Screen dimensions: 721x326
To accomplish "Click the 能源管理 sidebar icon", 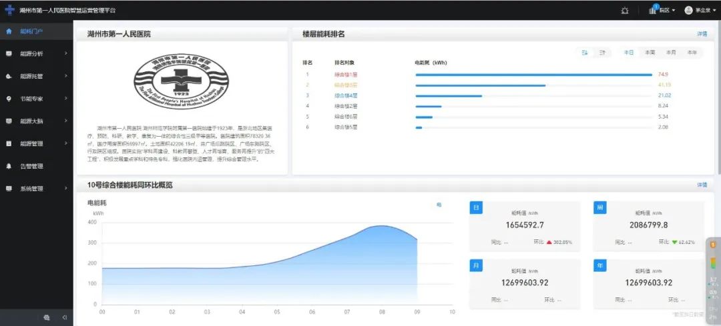I will click(9, 144).
